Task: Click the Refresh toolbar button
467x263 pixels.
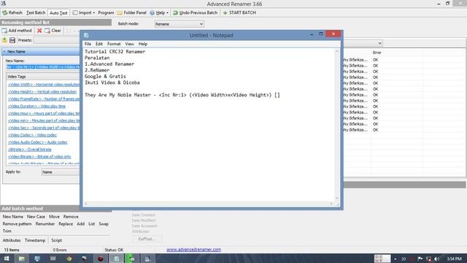Action: [x=12, y=12]
